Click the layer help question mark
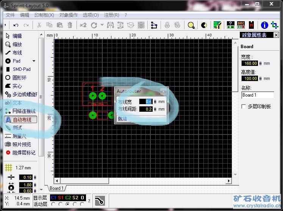 click(x=89, y=200)
